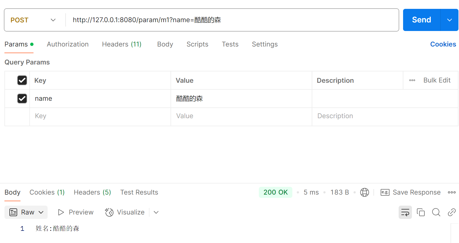Click the wrap lines icon in response toolbar
This screenshot has width=459, height=243.
point(405,212)
